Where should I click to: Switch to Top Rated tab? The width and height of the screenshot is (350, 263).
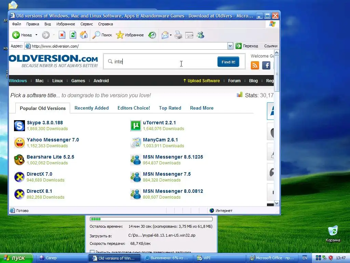coord(170,108)
